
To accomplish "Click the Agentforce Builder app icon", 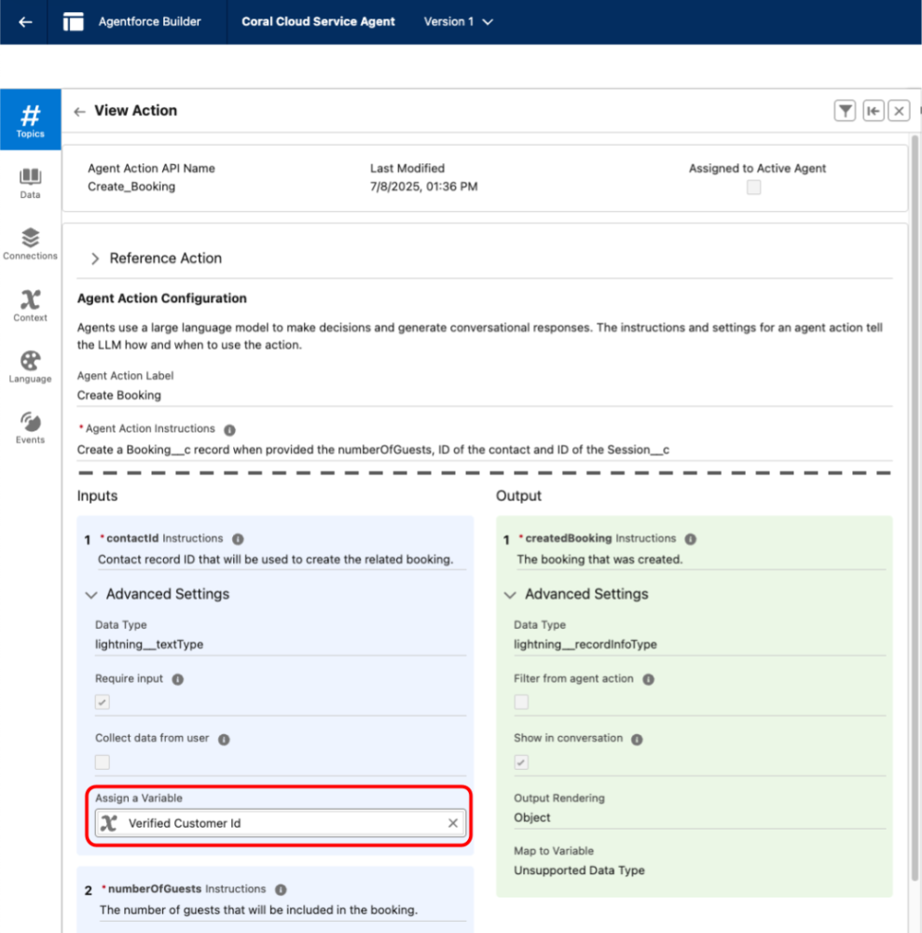I will pyautogui.click(x=73, y=22).
